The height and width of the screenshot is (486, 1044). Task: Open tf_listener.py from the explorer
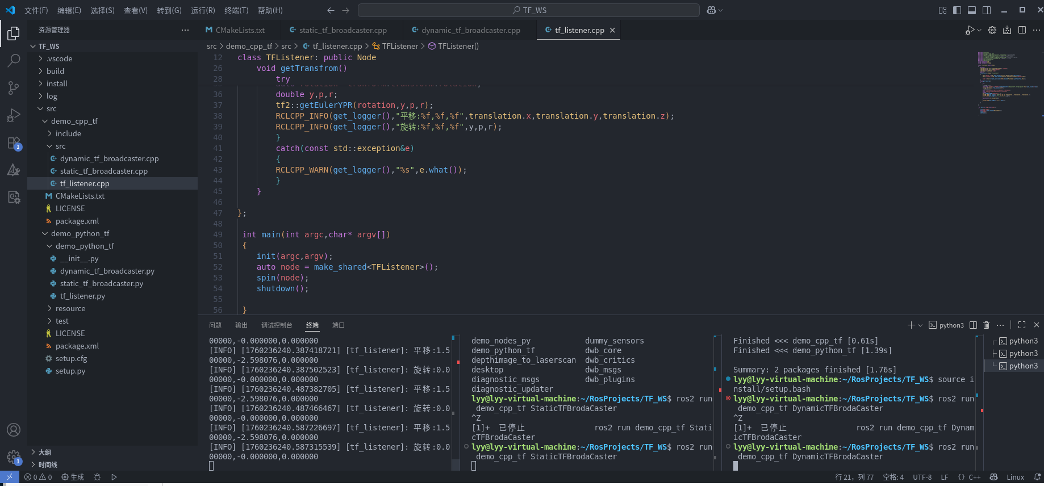coord(82,296)
